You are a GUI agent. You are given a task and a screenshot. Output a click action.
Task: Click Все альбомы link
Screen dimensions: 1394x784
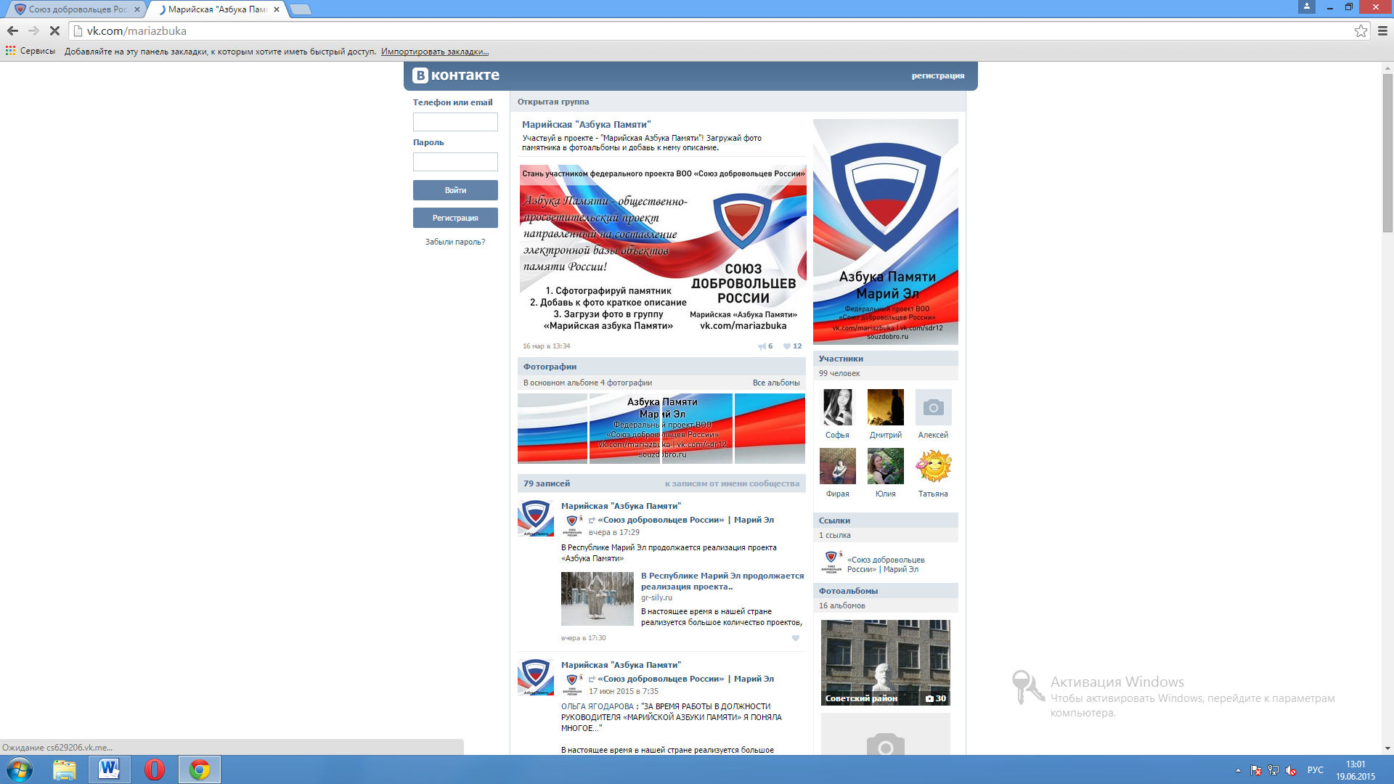tap(776, 383)
